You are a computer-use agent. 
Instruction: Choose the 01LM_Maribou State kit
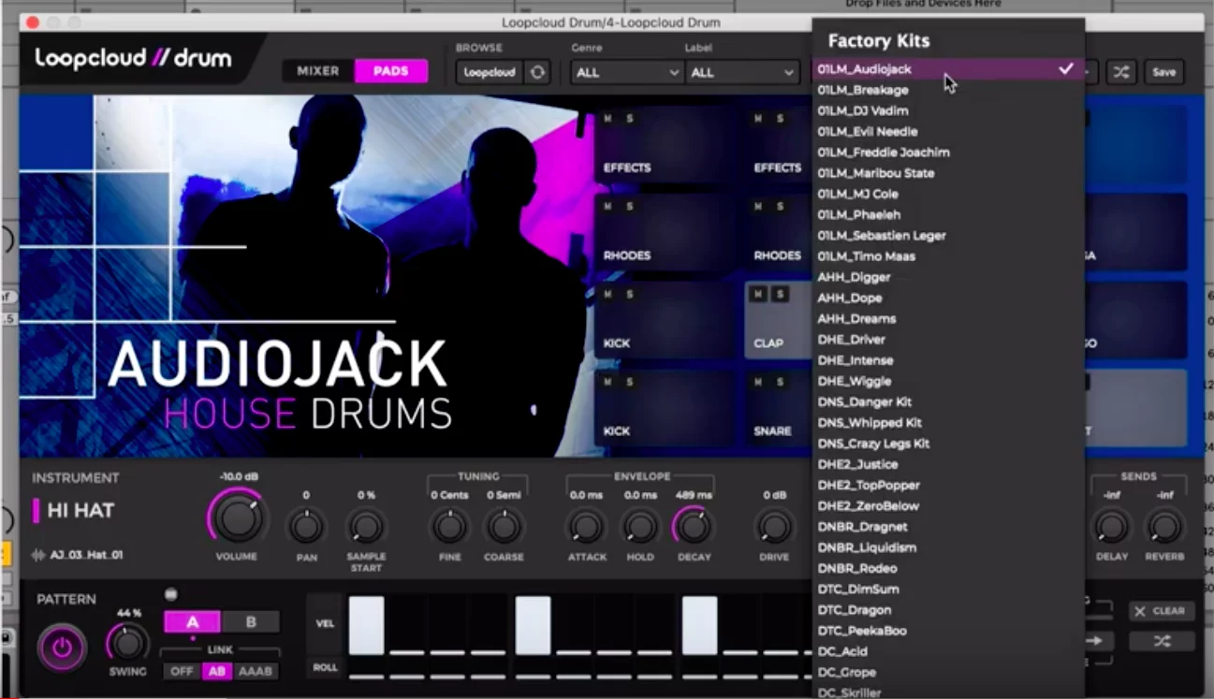click(x=948, y=173)
